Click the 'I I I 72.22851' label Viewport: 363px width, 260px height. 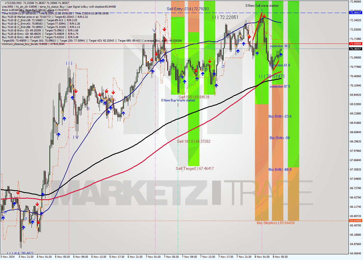225,17
